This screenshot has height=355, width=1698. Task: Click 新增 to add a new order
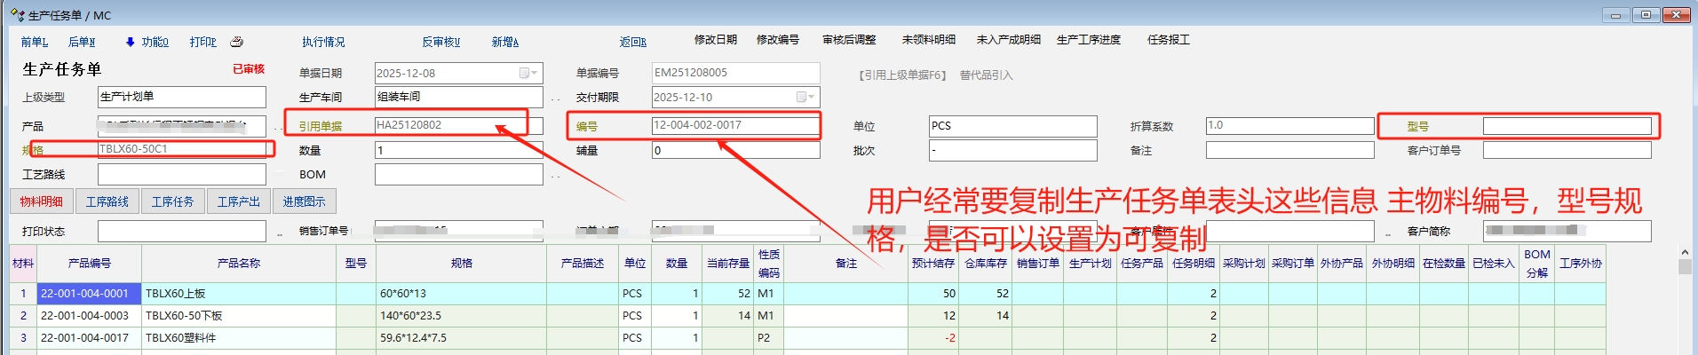pyautogui.click(x=505, y=42)
